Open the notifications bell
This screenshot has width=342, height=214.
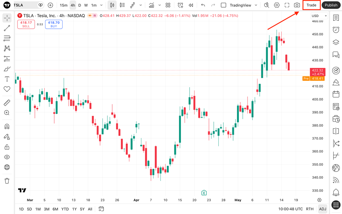pyautogui.click(x=336, y=192)
